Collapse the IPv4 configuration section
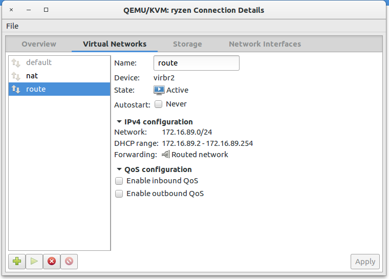The height and width of the screenshot is (279, 389). coord(119,122)
